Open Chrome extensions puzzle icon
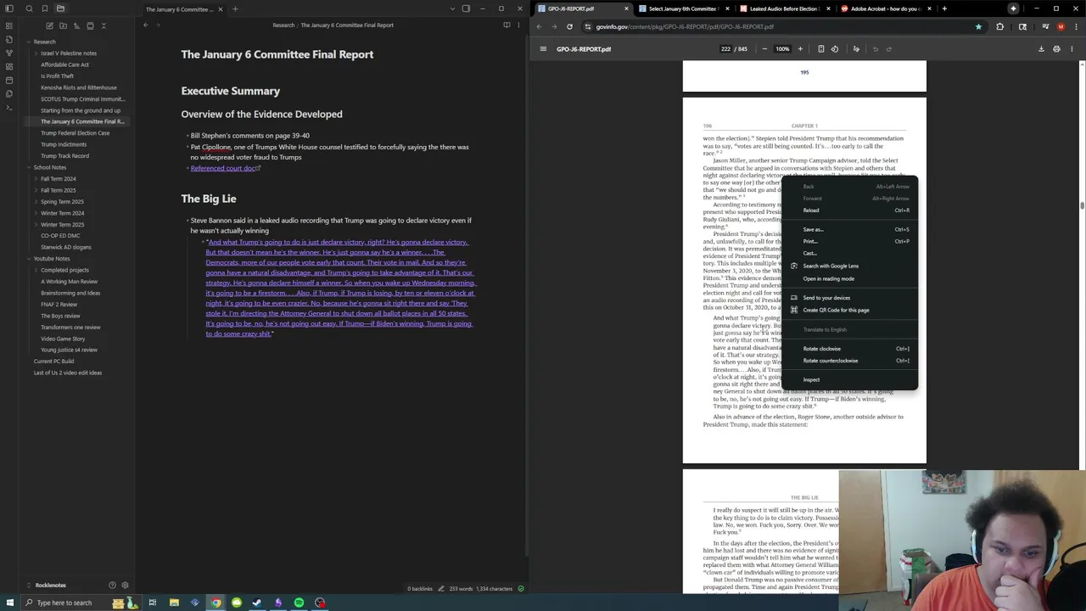Image resolution: width=1086 pixels, height=611 pixels. (999, 27)
